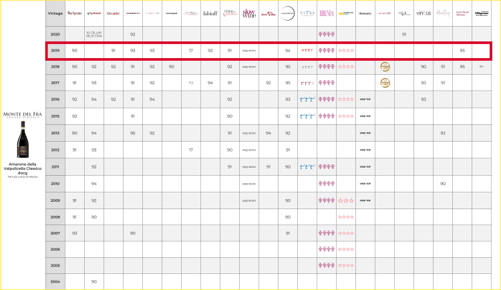Click the Vitae logo column header
The image size is (501, 290).
pyautogui.click(x=307, y=13)
